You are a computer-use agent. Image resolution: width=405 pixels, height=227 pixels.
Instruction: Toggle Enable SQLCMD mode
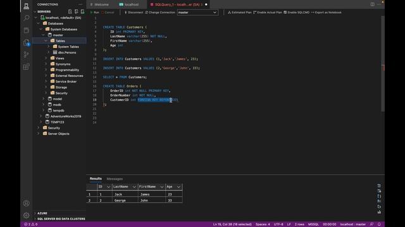tap(297, 13)
